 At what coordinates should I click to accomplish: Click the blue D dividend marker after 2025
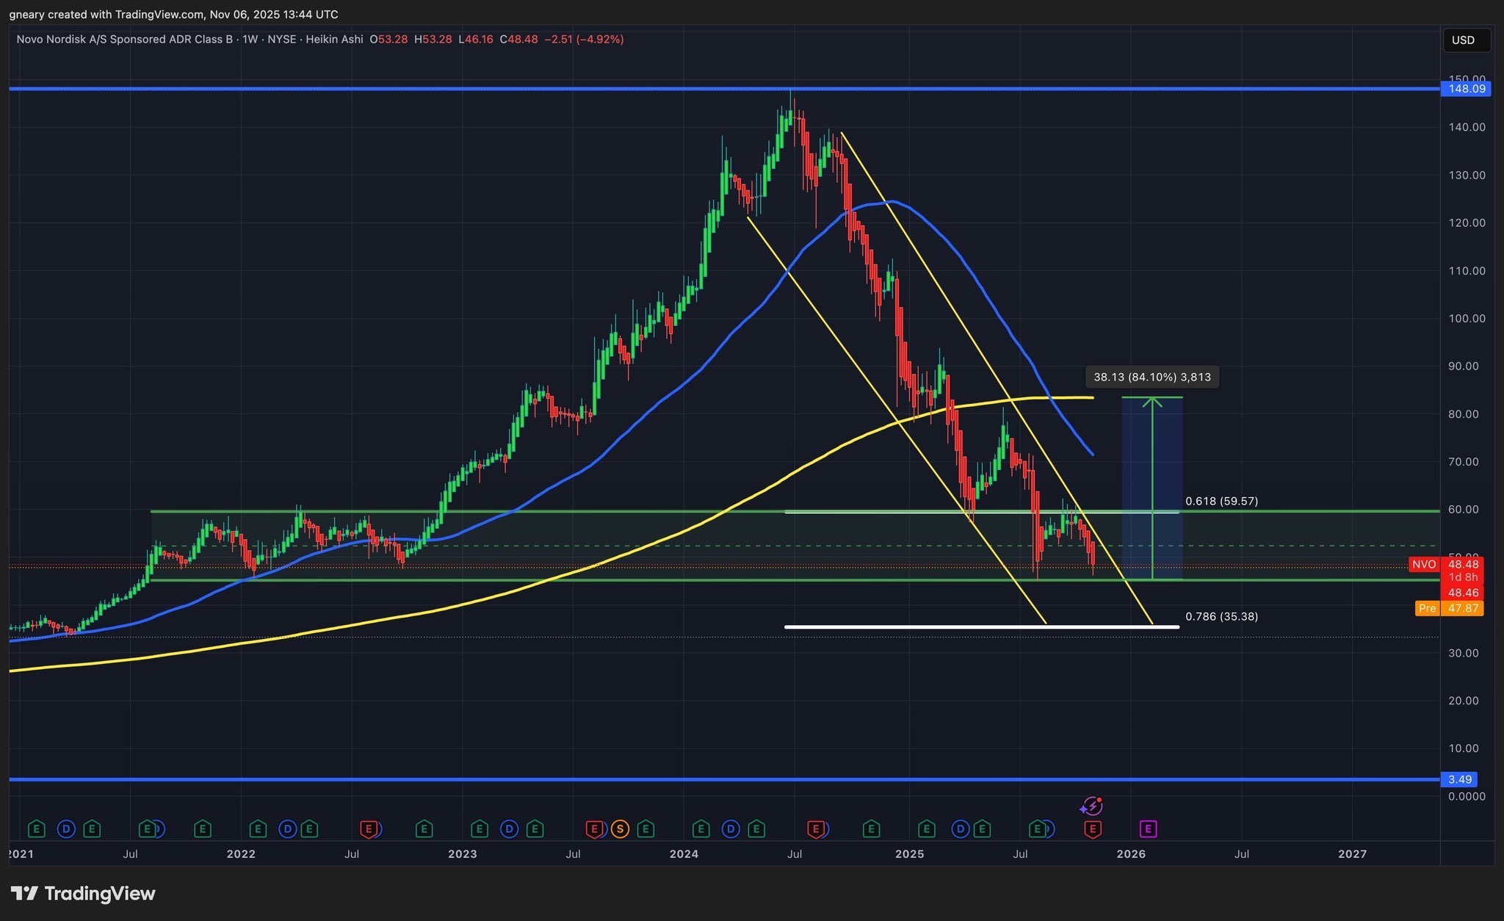point(960,829)
